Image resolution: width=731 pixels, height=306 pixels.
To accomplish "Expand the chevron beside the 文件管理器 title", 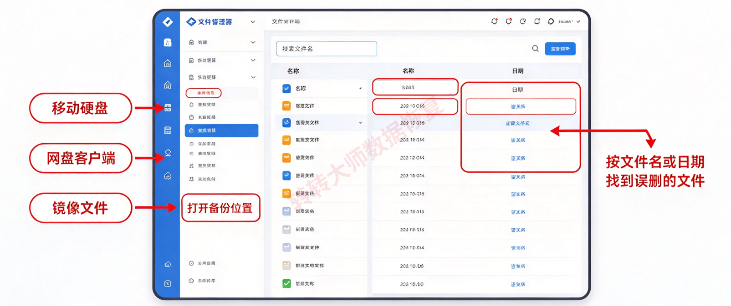I will [x=253, y=22].
